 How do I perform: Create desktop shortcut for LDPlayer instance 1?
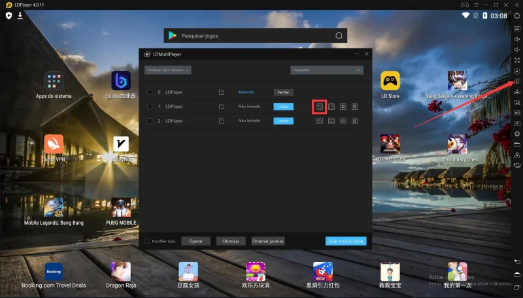tap(331, 107)
